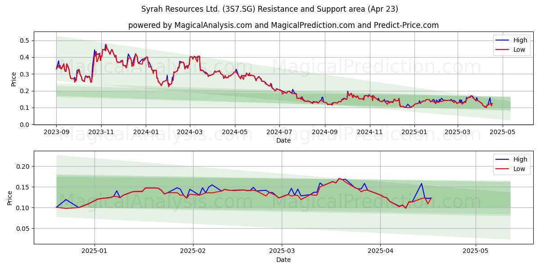Click the '0.2' price tick on upper chart
This screenshot has width=540, height=270.
tap(25, 91)
